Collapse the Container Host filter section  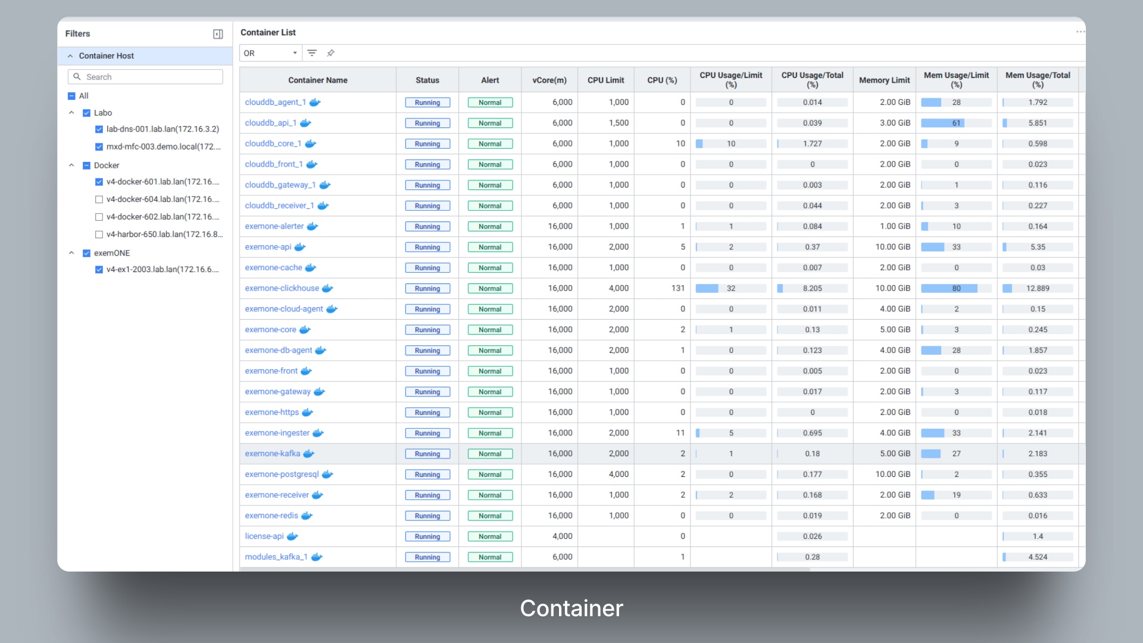tap(70, 56)
